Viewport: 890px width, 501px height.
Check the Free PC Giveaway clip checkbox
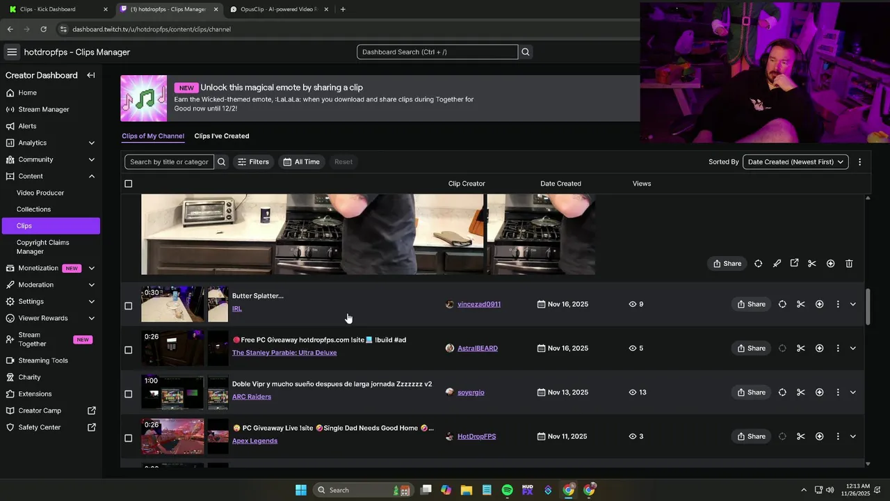click(128, 350)
